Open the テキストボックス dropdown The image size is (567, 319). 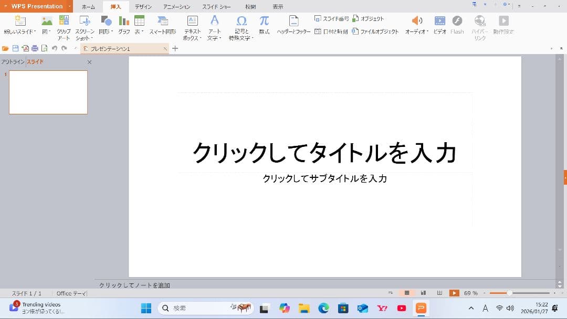pyautogui.click(x=192, y=26)
